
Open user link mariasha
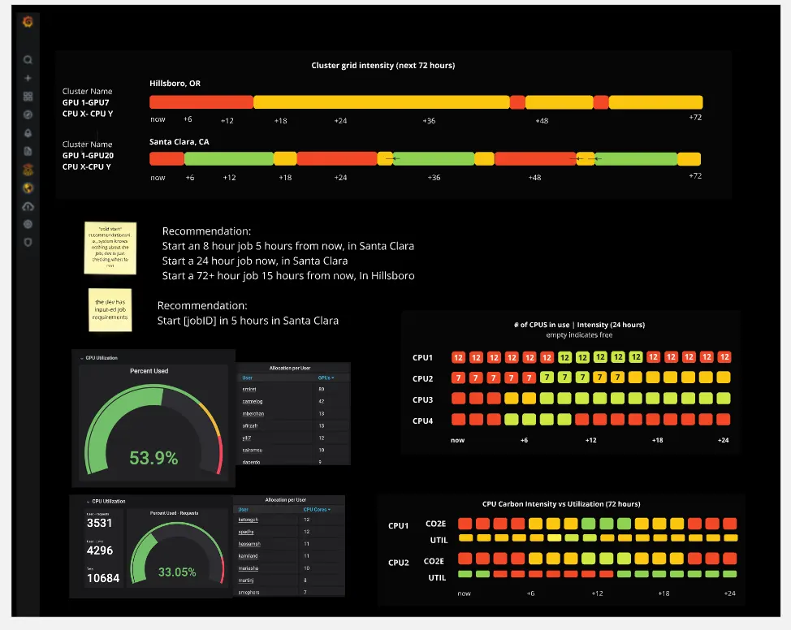point(249,568)
